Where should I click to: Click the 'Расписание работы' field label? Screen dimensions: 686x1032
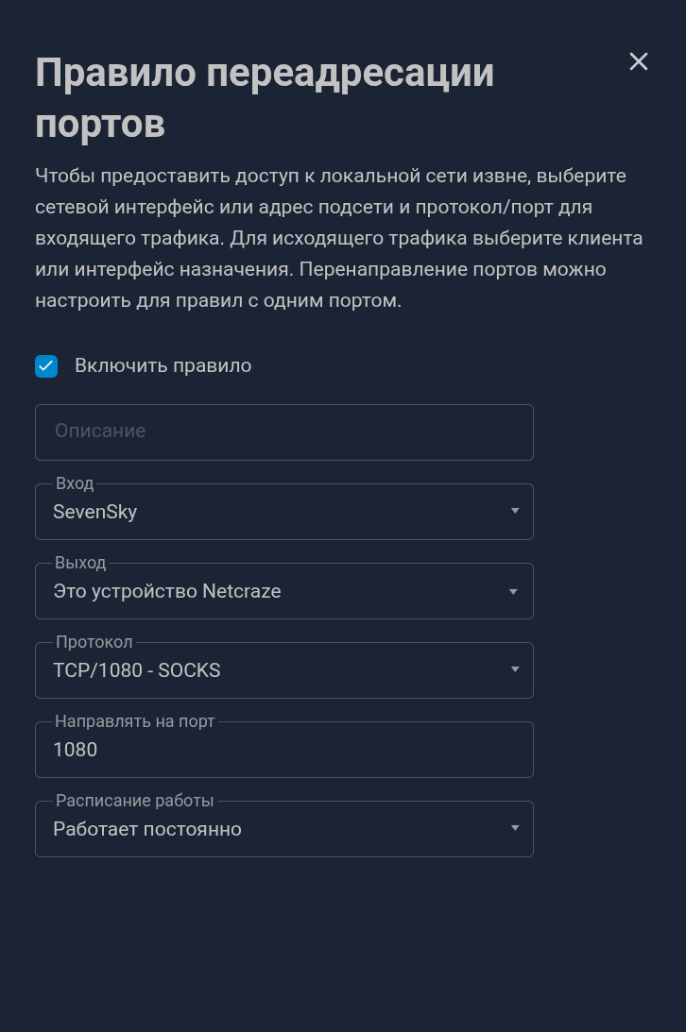point(134,801)
